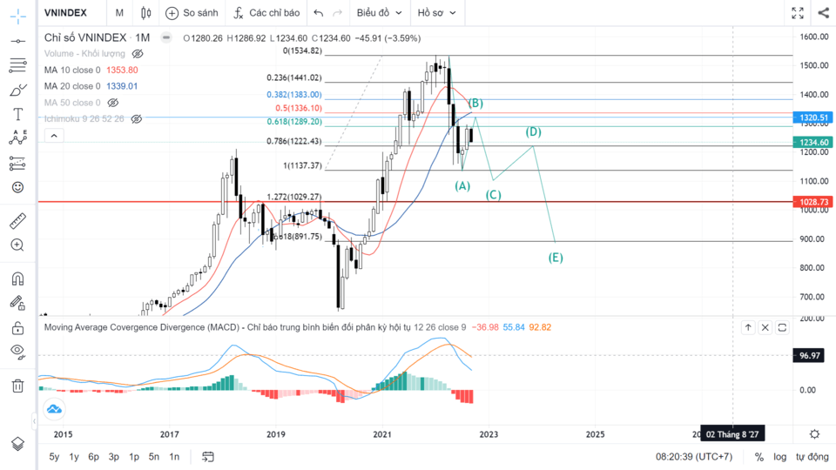This screenshot has width=836, height=470.
Task: Click the blue 1320.51 price label
Action: tap(814, 117)
